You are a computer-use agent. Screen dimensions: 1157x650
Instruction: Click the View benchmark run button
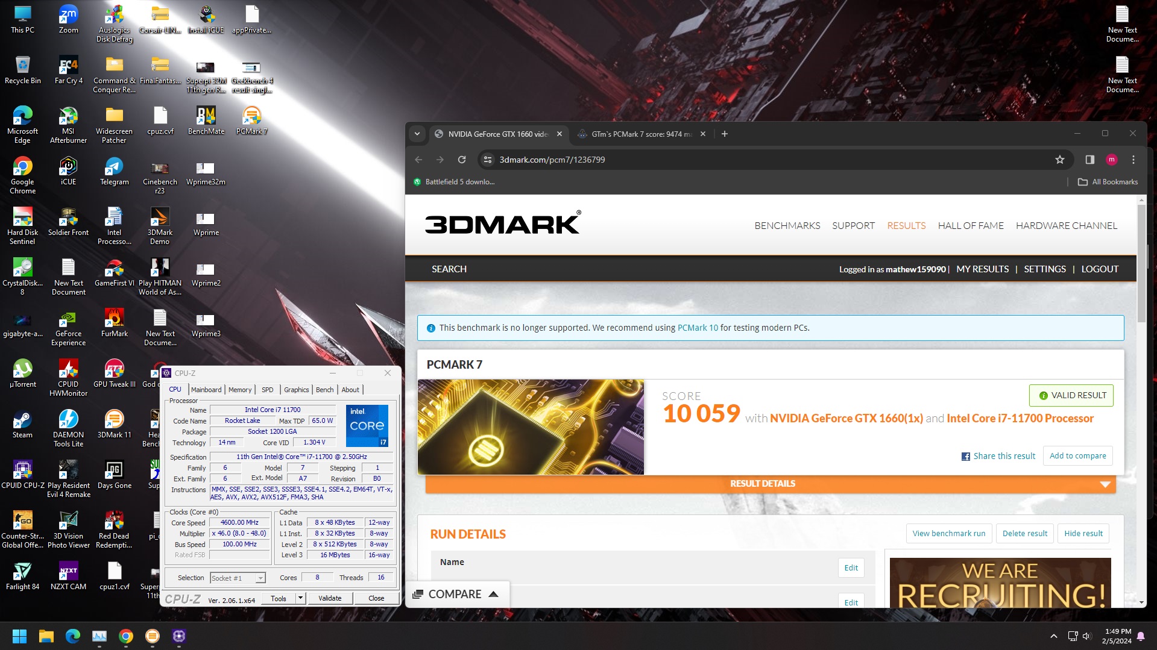click(948, 533)
